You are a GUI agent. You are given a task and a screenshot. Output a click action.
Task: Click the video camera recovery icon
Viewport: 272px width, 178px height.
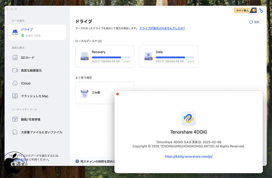click(15, 70)
